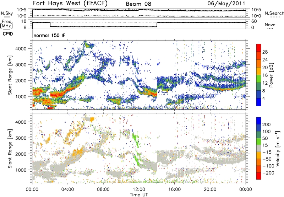The width and height of the screenshot is (284, 197).
Task: Click the blue top segment of velocity colorbar
Action: pyautogui.click(x=259, y=121)
